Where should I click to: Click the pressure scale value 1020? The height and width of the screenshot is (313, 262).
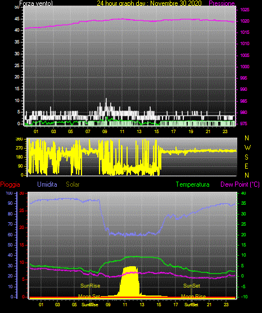[x=245, y=21]
